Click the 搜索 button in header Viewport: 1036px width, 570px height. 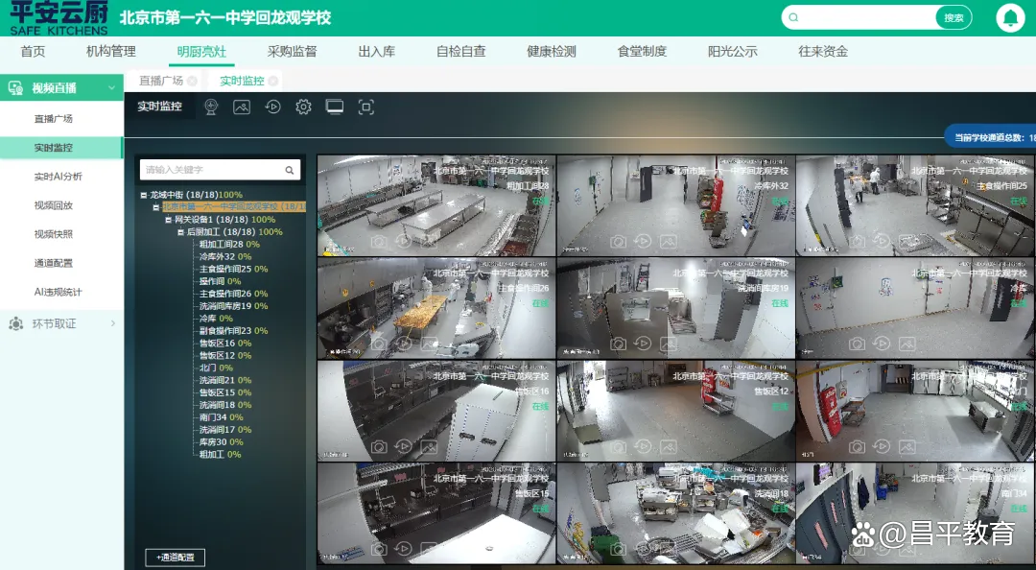(954, 17)
